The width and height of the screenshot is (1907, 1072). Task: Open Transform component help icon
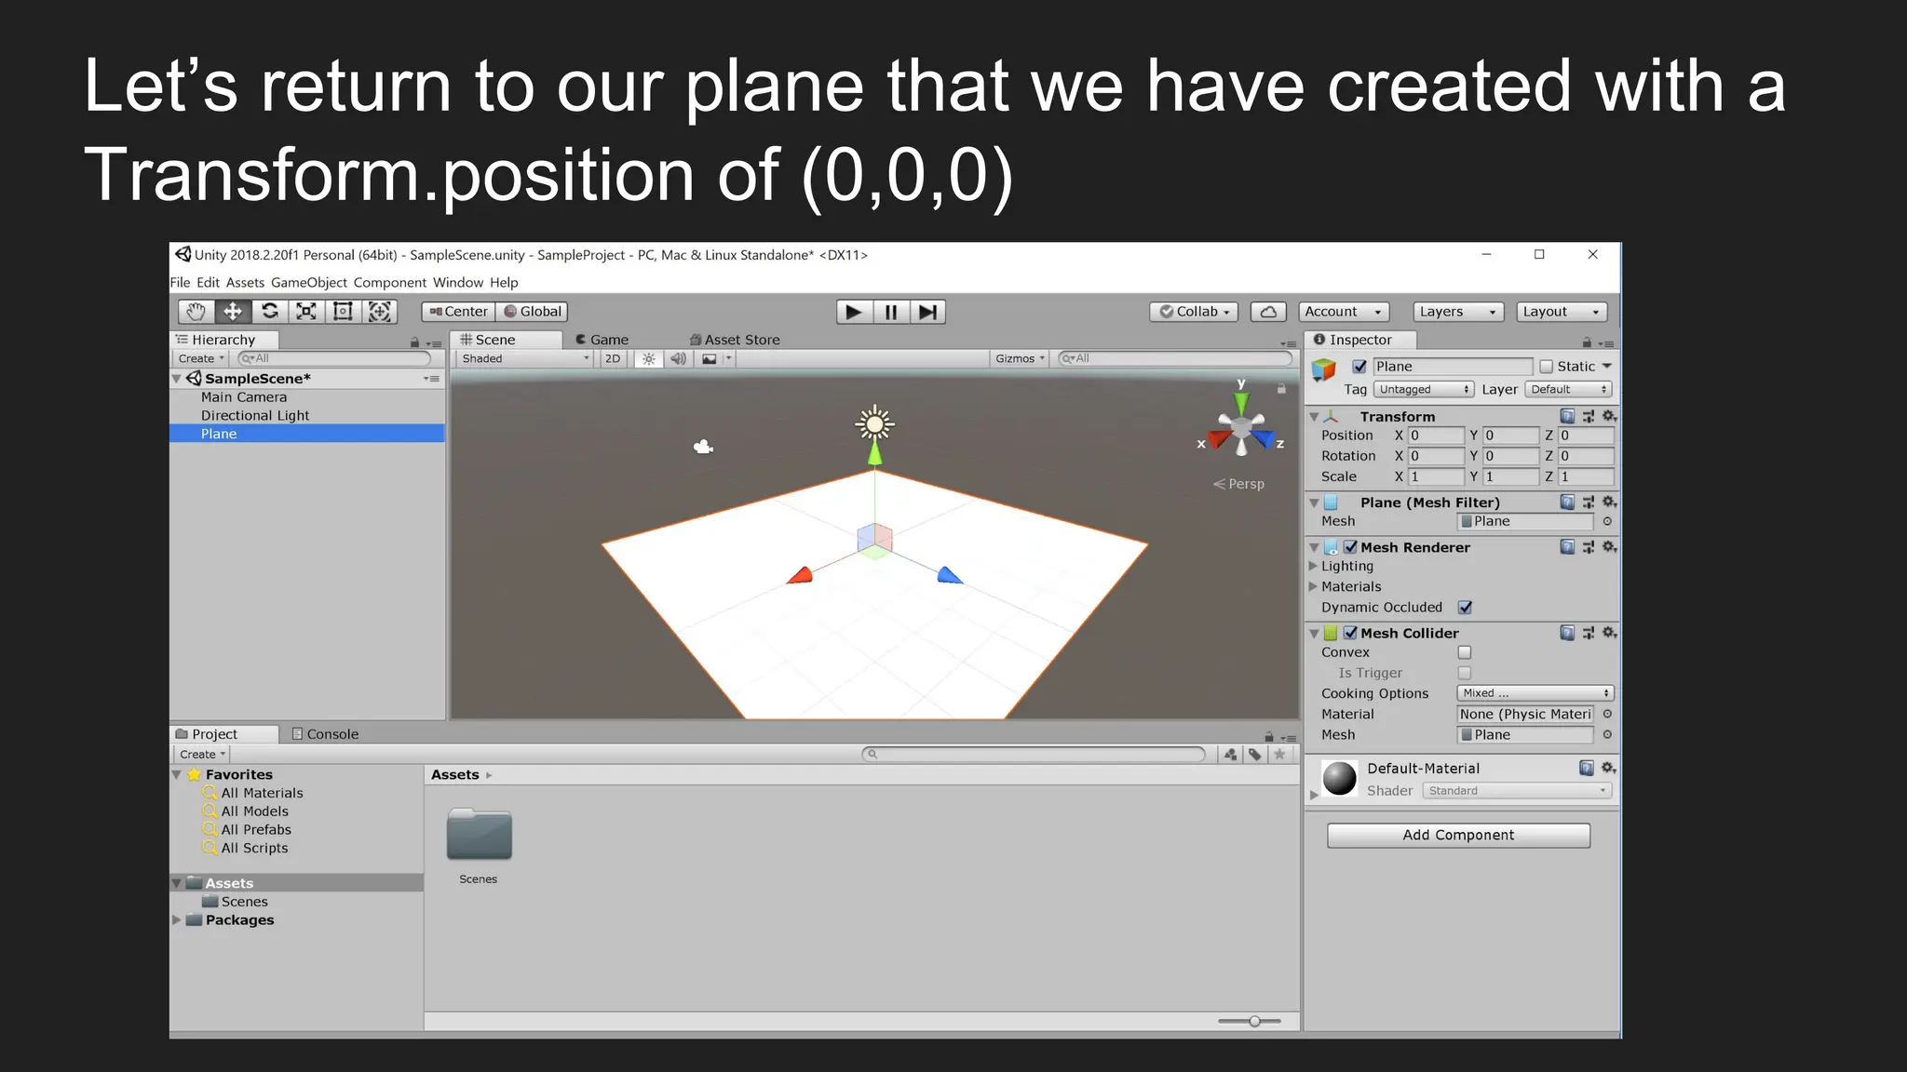pos(1567,416)
